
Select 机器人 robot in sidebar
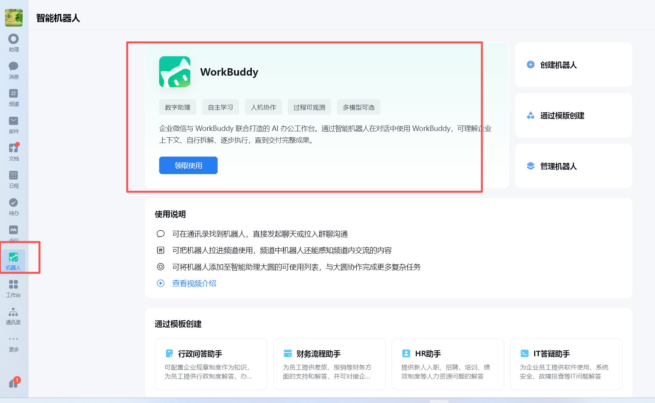[14, 261]
